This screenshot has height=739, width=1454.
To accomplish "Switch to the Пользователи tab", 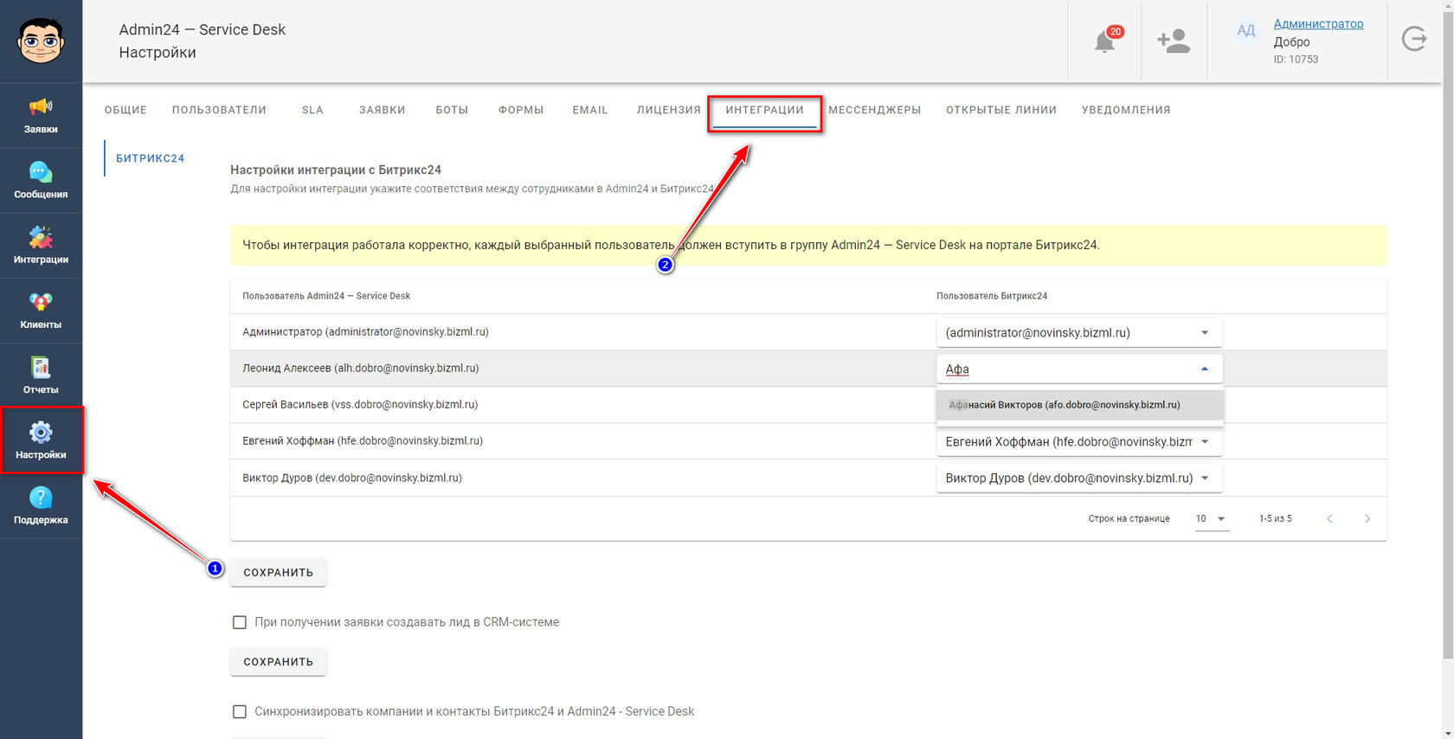I will coord(219,110).
